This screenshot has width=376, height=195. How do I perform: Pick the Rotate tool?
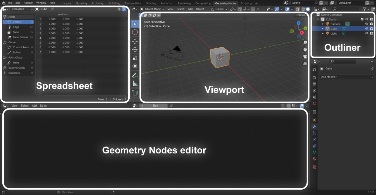135,50
